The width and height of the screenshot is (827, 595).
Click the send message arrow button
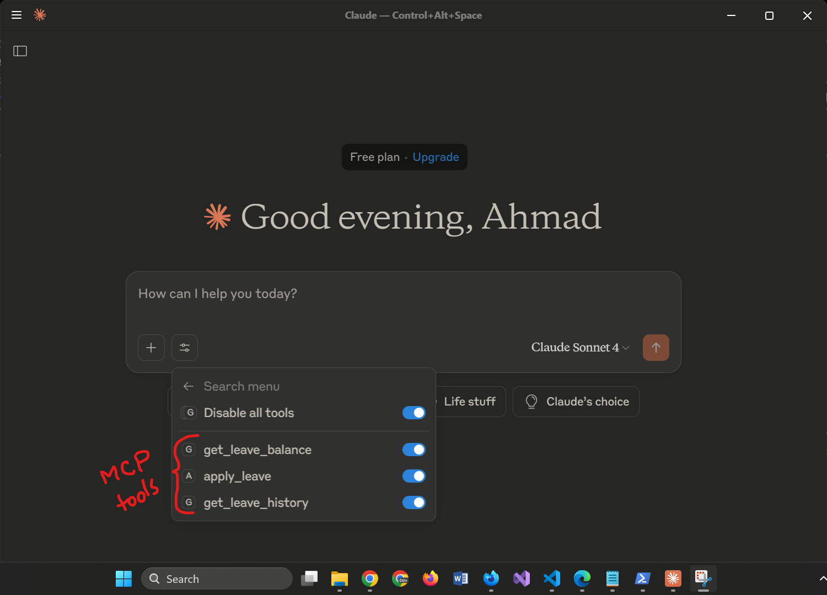pos(656,348)
